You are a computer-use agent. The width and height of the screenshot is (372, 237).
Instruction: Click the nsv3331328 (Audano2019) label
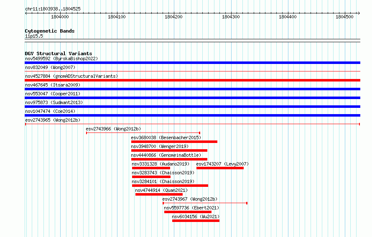click(161, 164)
